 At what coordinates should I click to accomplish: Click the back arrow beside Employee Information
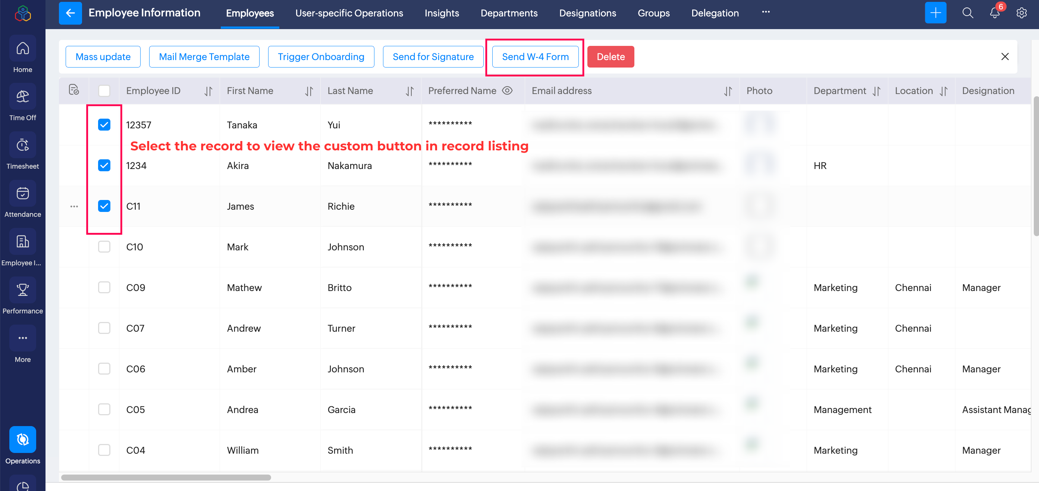(70, 13)
